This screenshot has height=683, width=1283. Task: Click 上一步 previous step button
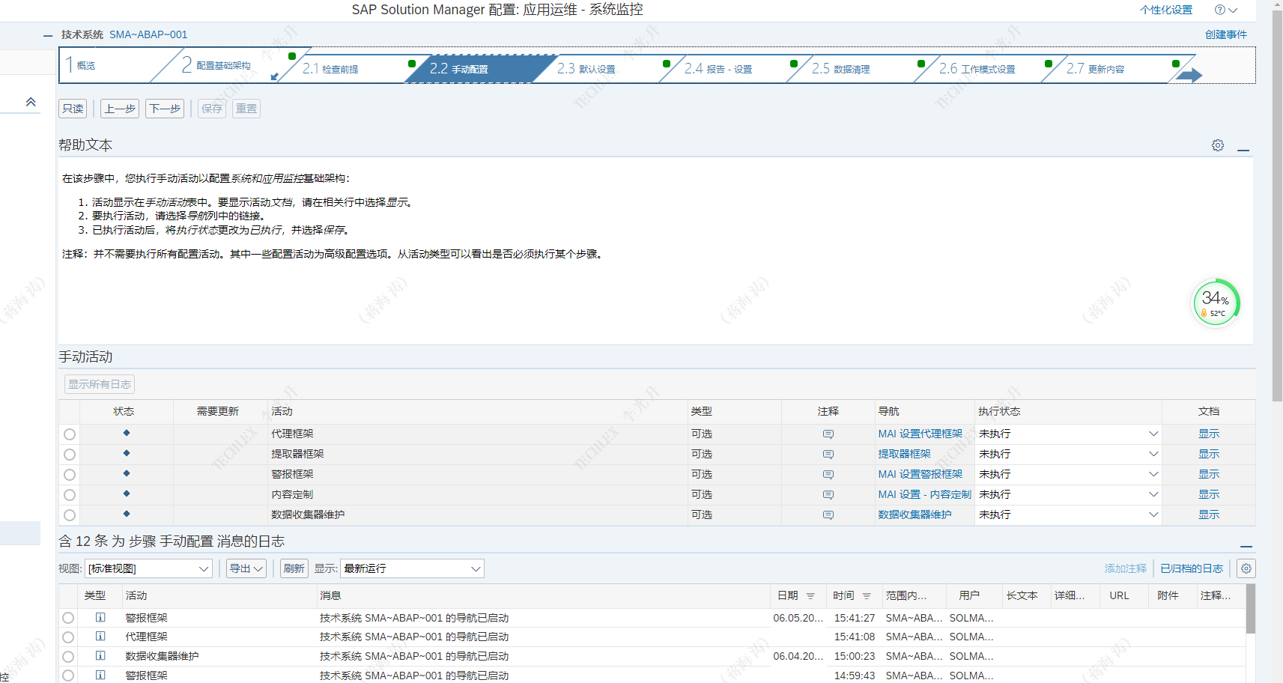[120, 109]
